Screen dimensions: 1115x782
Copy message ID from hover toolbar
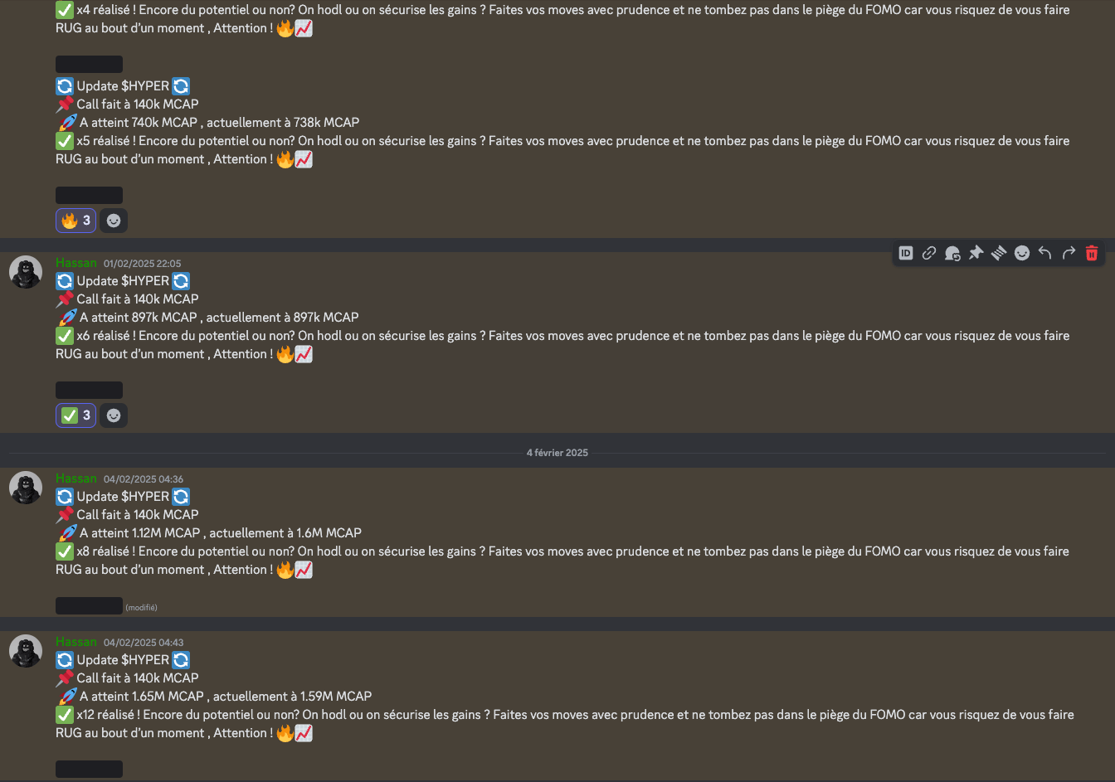906,253
